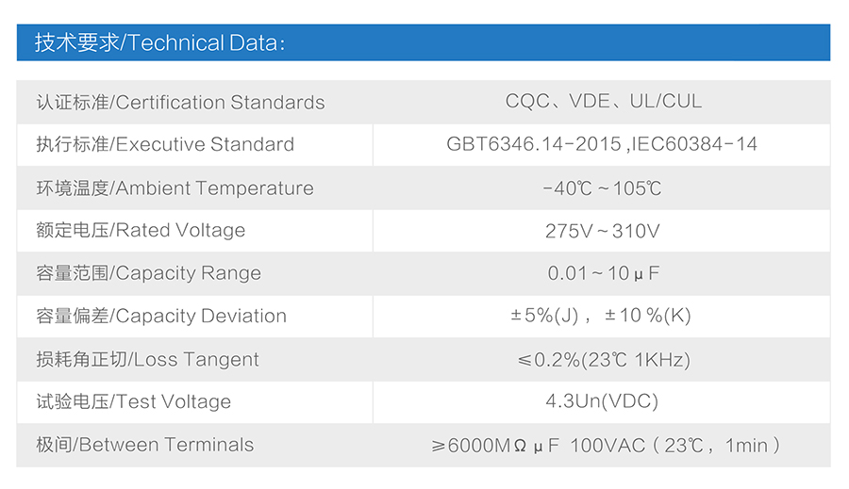Click the Technical Data blue header
The height and width of the screenshot is (489, 849).
(424, 42)
